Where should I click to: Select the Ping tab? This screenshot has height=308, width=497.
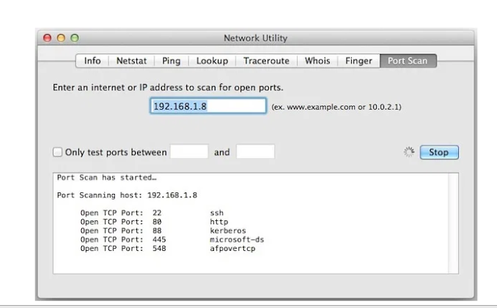(171, 61)
